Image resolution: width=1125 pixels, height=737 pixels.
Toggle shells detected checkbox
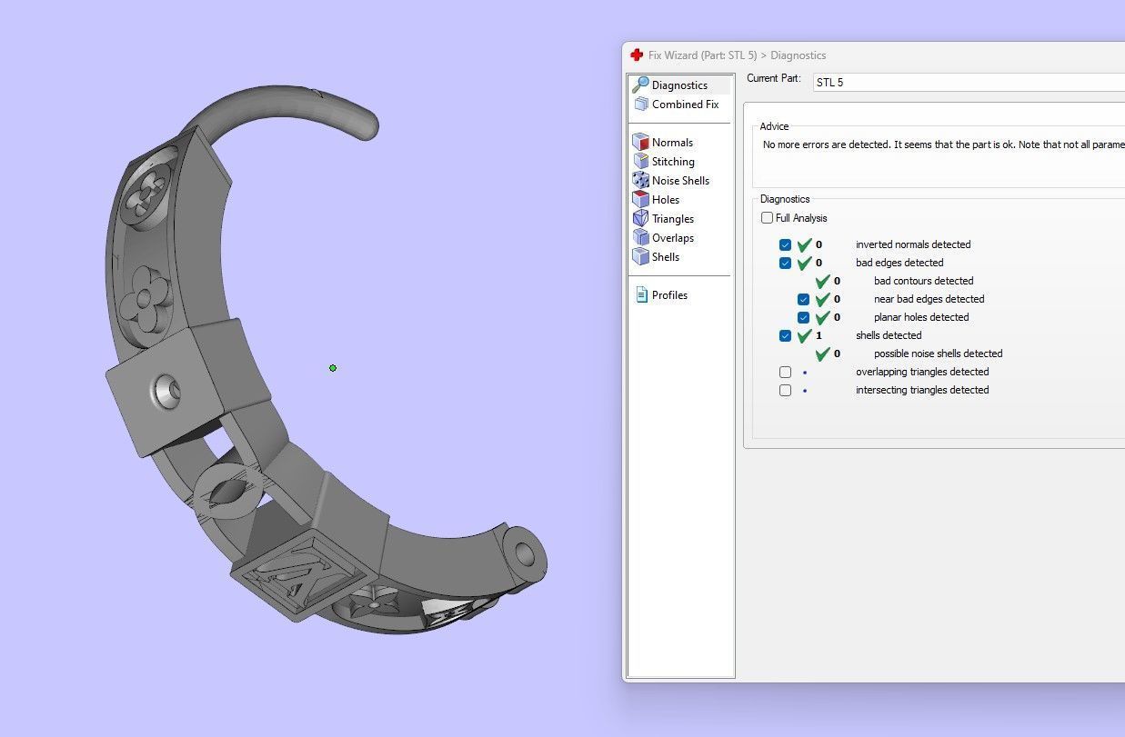tap(785, 336)
